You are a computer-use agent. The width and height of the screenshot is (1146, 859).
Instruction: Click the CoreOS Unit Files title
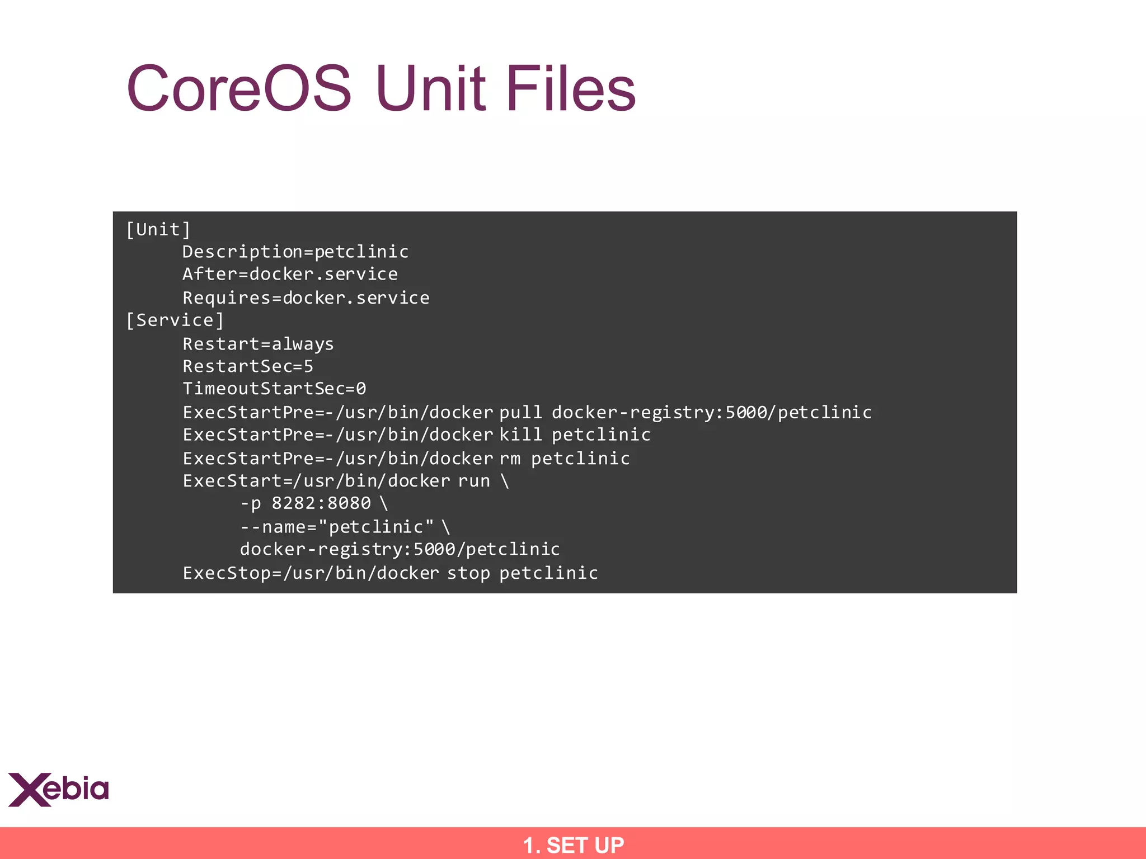[x=381, y=88]
